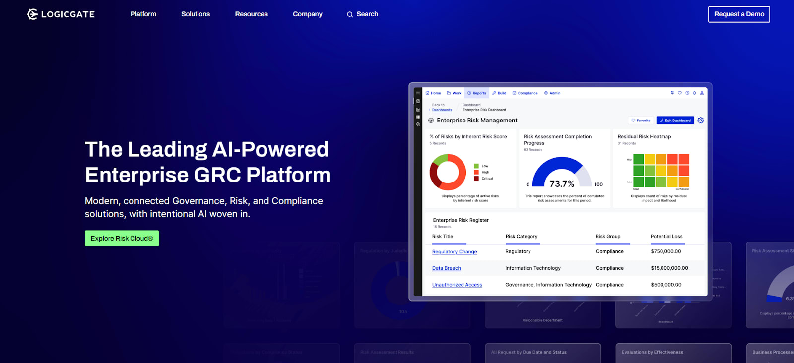Screen dimensions: 794x363
Task: Click the Enterprise Risk Register title
Action: click(x=461, y=220)
